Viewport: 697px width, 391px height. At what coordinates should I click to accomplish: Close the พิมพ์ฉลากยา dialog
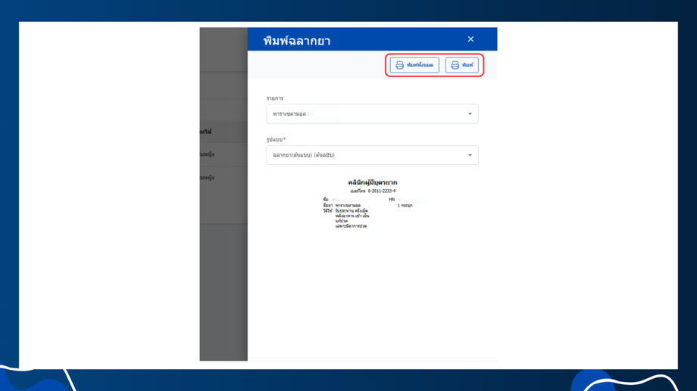(470, 39)
